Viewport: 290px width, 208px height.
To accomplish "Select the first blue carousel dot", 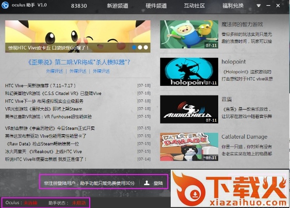I will click(134, 48).
